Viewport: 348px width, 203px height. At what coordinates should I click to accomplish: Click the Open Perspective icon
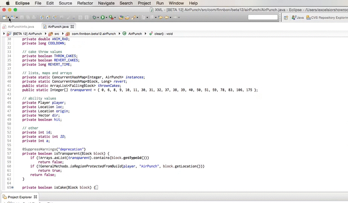(286, 17)
